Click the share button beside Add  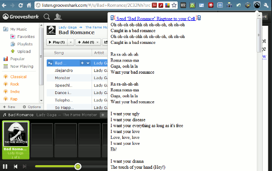click(x=105, y=42)
